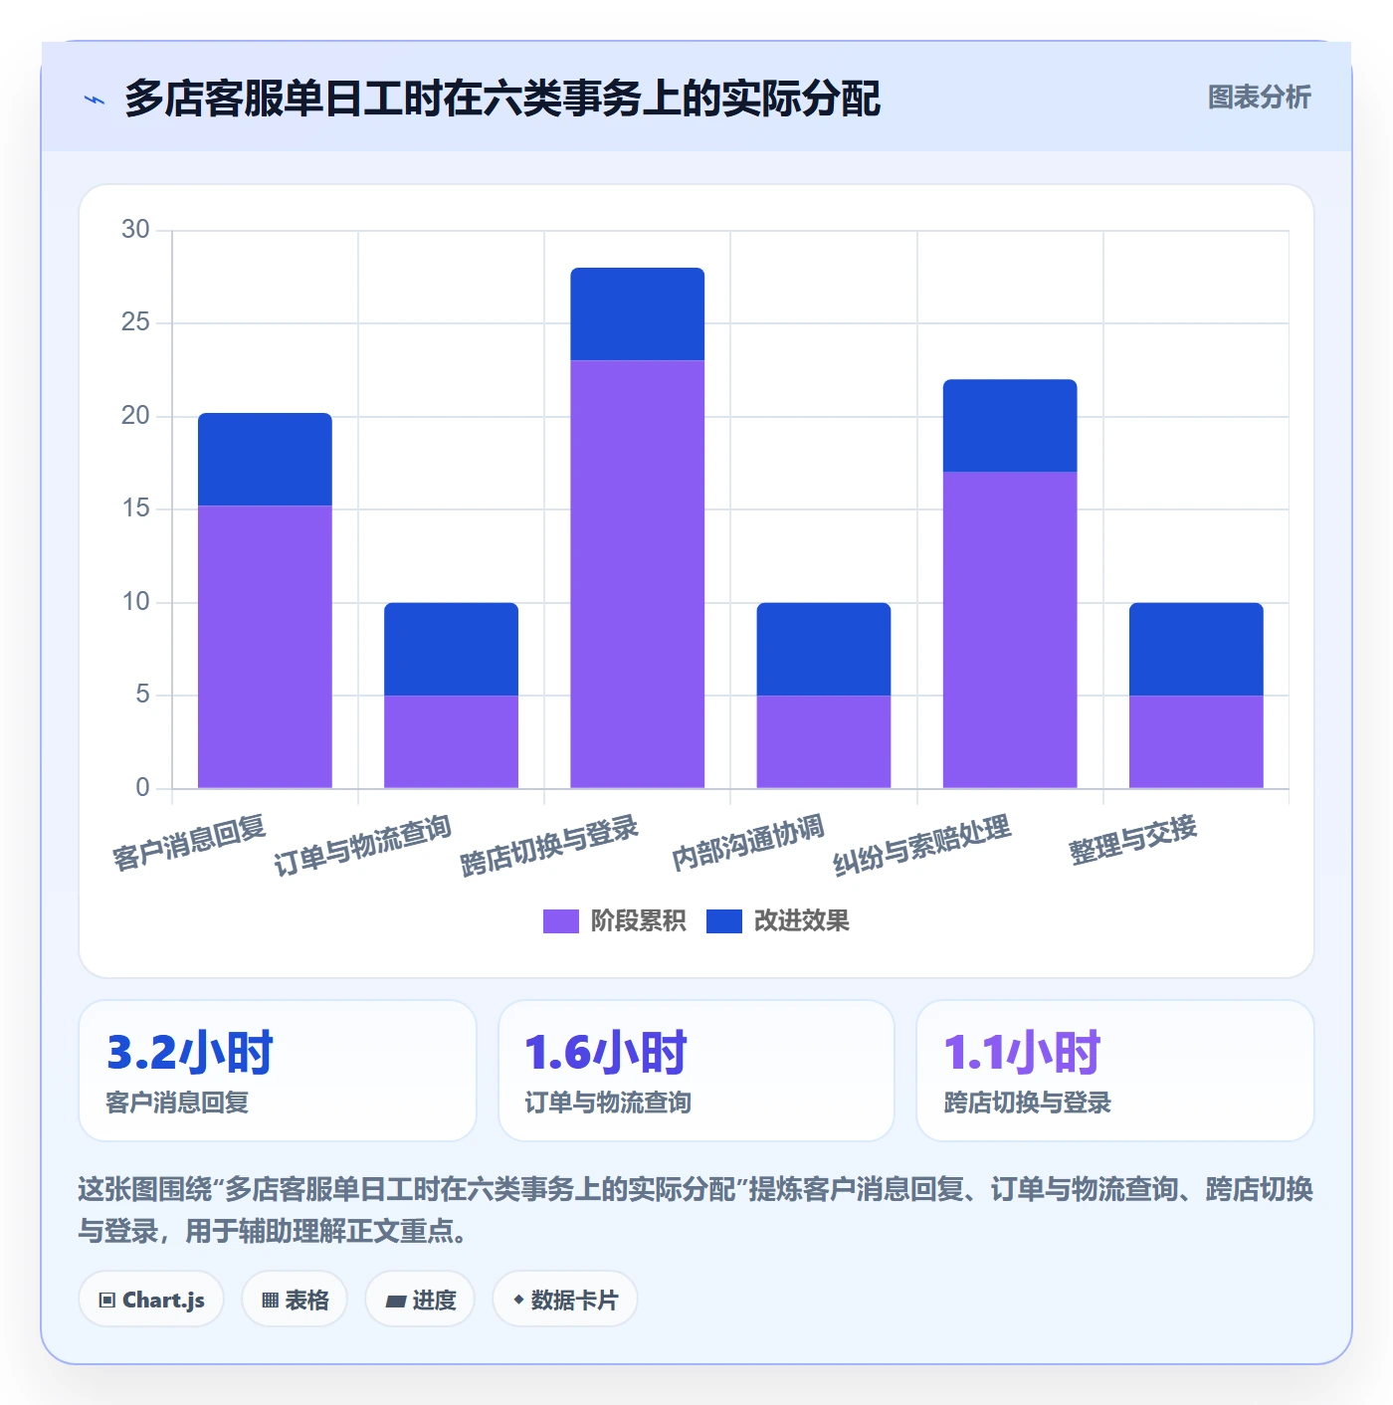Viewport: 1393px width, 1405px height.
Task: Click the blue 改进效果 bar for 纠纷与索赔处理
Action: pos(1010,426)
